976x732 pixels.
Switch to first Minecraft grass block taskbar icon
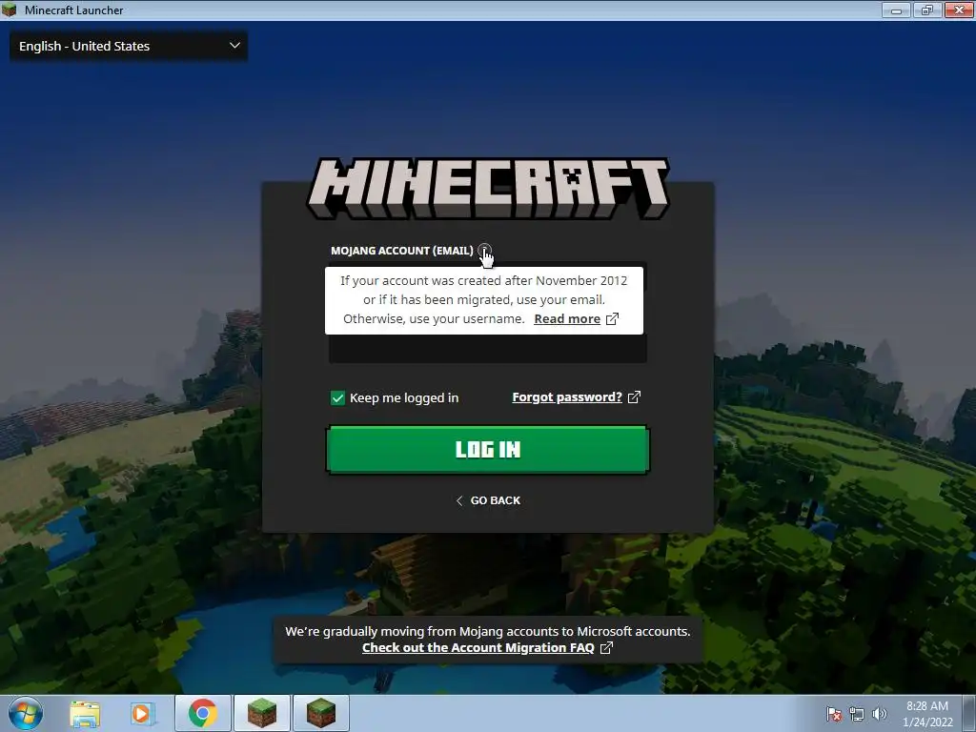click(262, 713)
